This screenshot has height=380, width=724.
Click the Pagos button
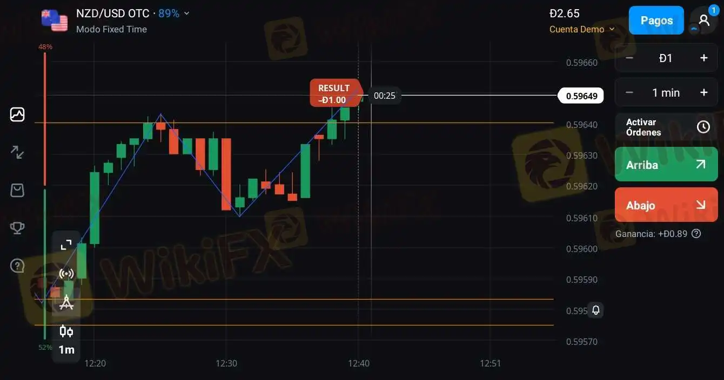click(656, 21)
